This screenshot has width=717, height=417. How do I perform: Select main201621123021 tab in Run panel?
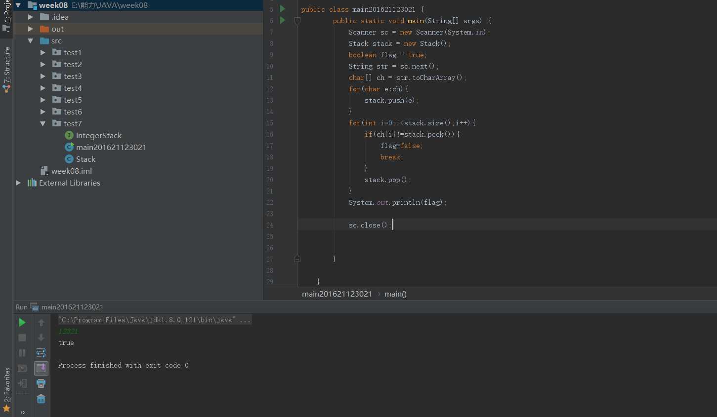[x=72, y=307]
